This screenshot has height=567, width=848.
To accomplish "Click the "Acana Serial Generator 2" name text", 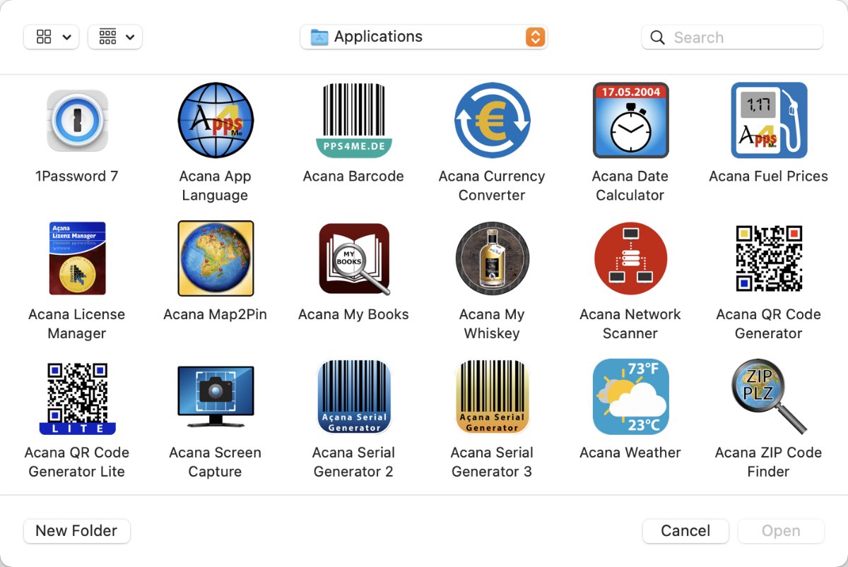I will (x=353, y=462).
